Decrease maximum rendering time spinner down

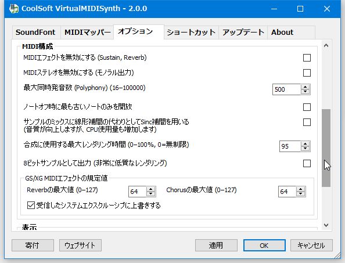[305, 149]
